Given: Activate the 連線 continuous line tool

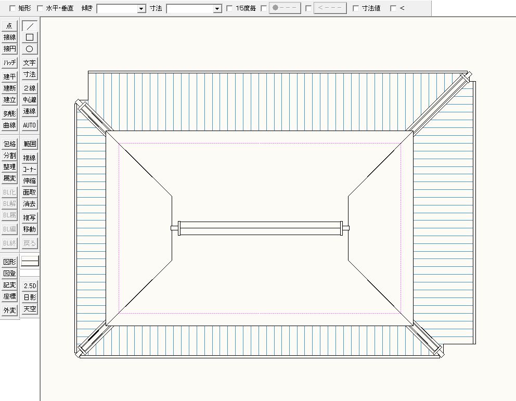Looking at the screenshot, I should click(x=30, y=111).
